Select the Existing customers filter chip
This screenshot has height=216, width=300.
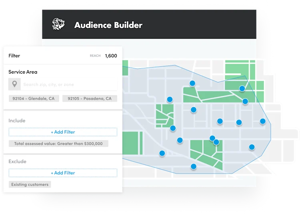pyautogui.click(x=30, y=184)
